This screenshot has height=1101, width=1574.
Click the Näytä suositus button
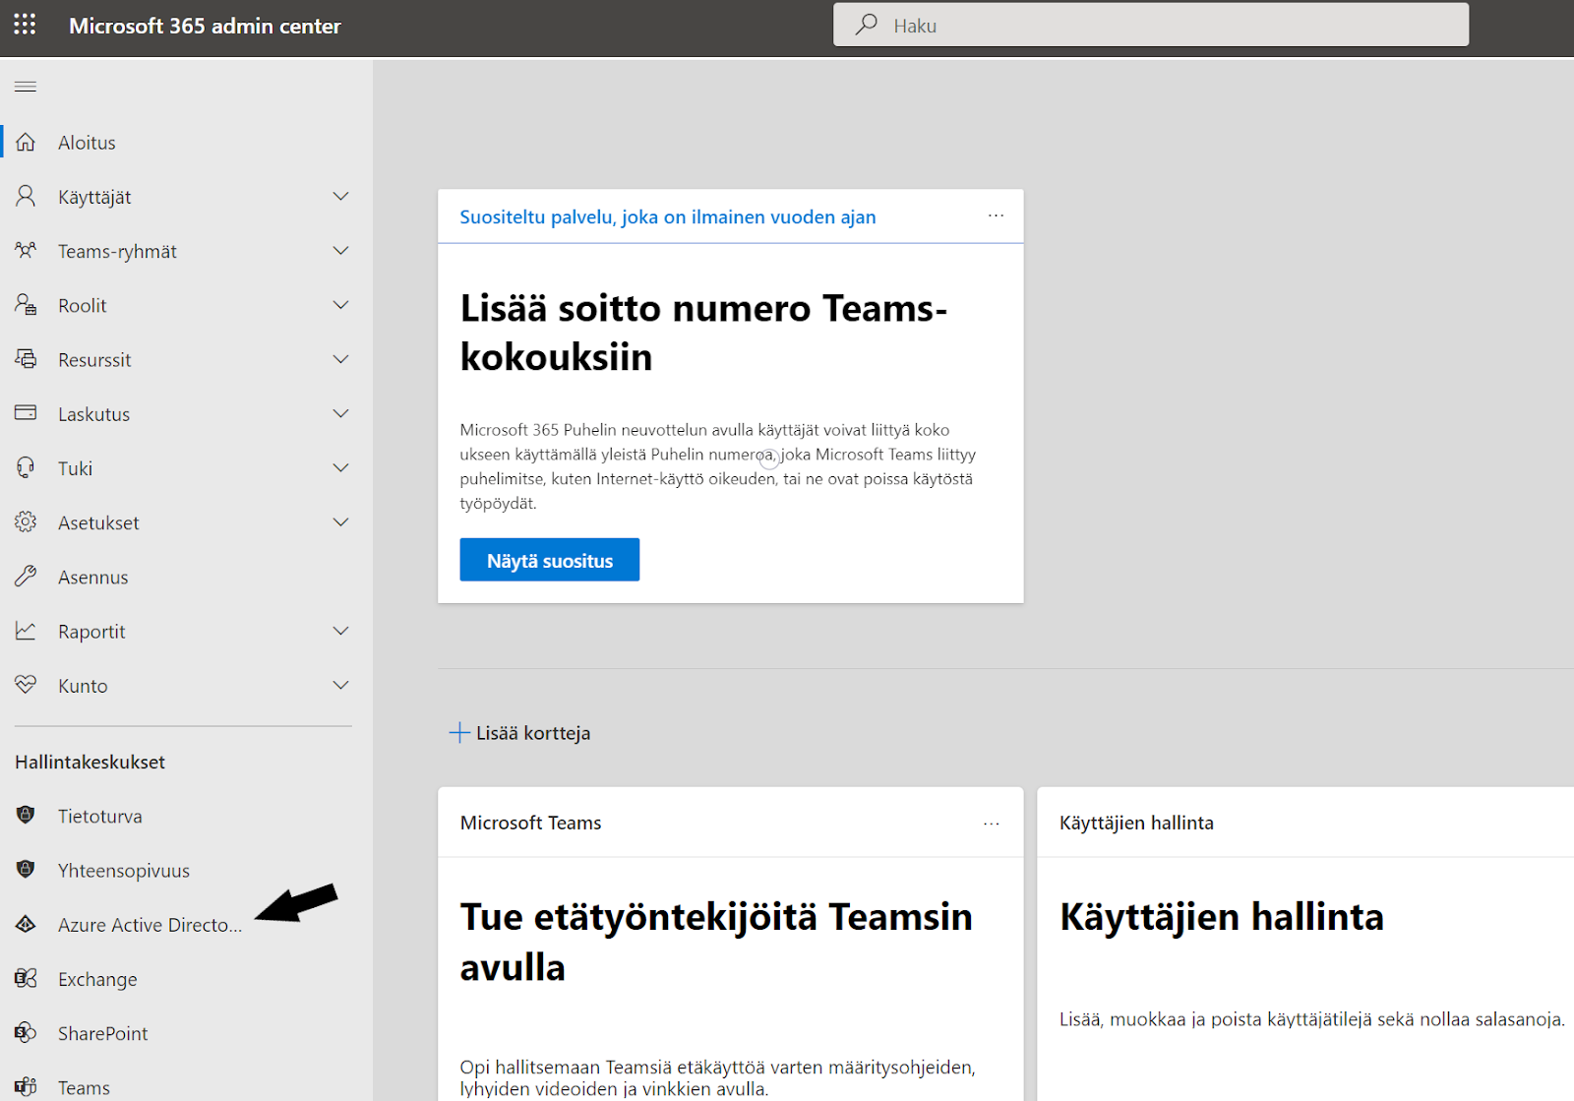click(549, 560)
